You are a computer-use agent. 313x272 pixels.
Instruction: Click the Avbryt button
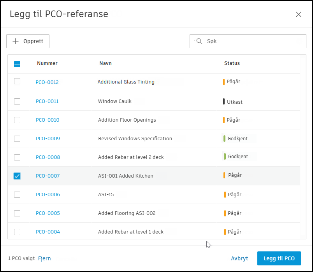[239, 258]
